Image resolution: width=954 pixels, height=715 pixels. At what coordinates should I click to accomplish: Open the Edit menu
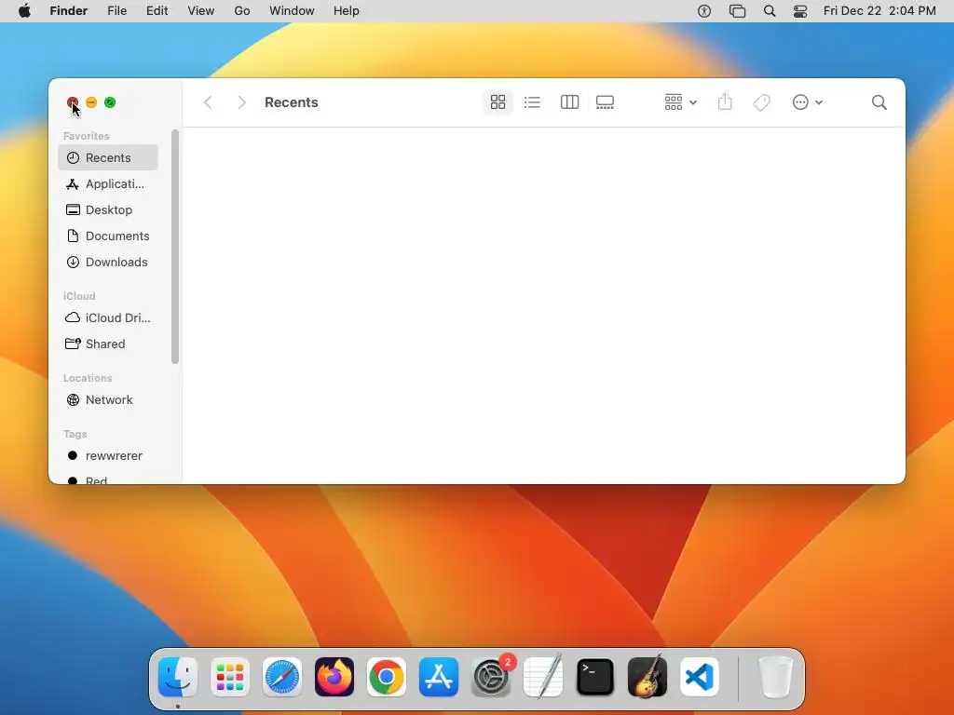pyautogui.click(x=157, y=11)
